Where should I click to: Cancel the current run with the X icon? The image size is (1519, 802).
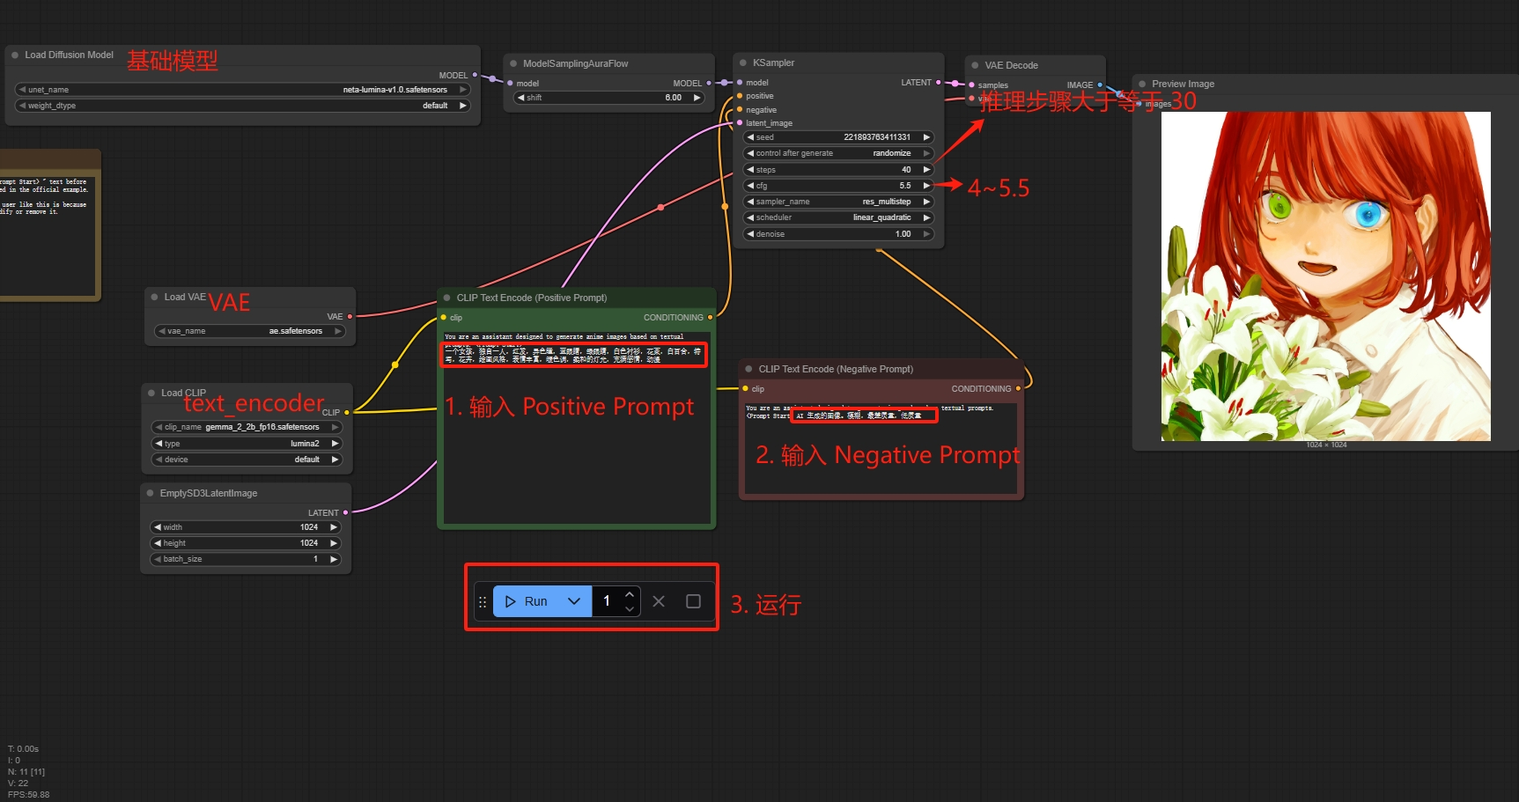pos(659,601)
